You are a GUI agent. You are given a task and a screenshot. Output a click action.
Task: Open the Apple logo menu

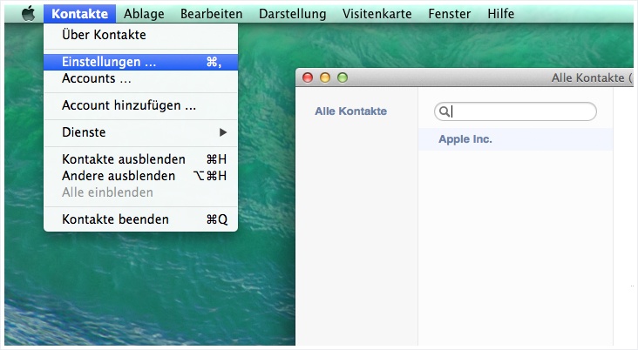28,14
